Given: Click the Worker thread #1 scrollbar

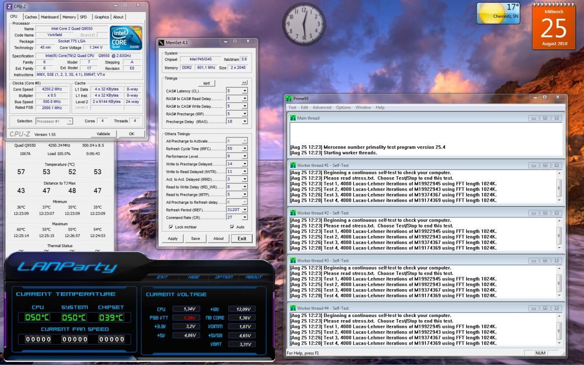Looking at the screenshot, I should 559,186.
